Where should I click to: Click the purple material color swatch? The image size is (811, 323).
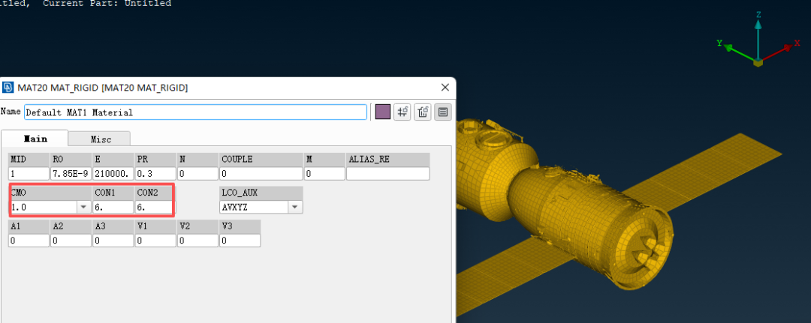382,112
